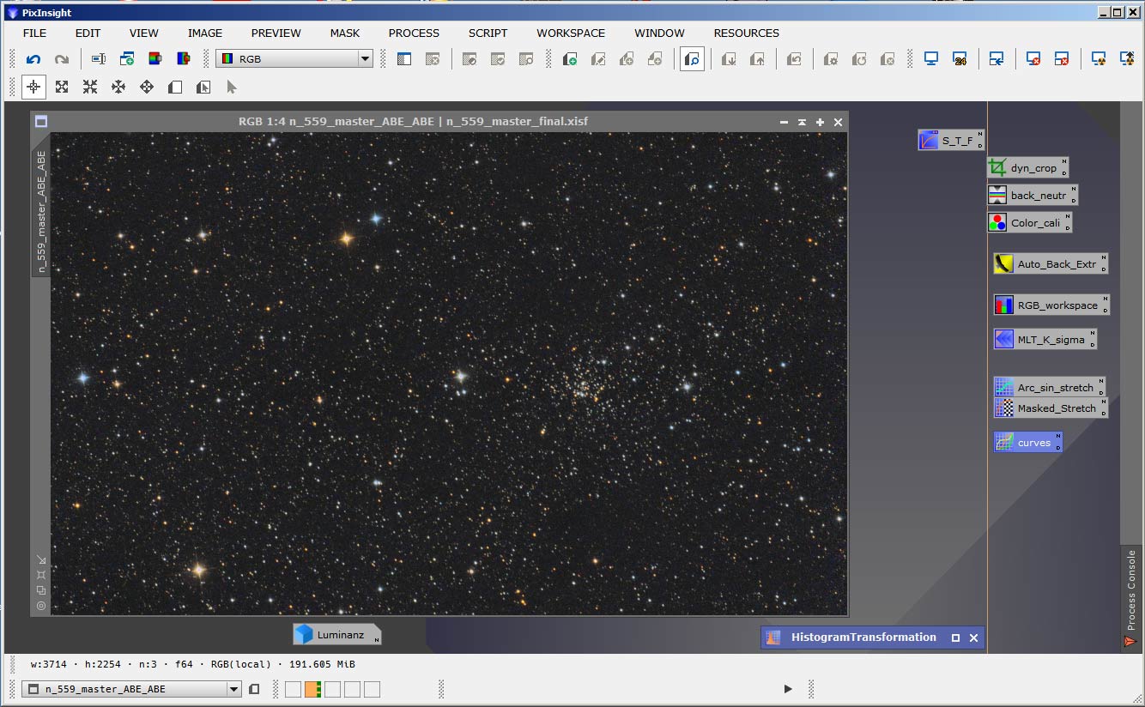Click the bright star in image lower left
Screen dimensions: 1145x707
point(198,569)
